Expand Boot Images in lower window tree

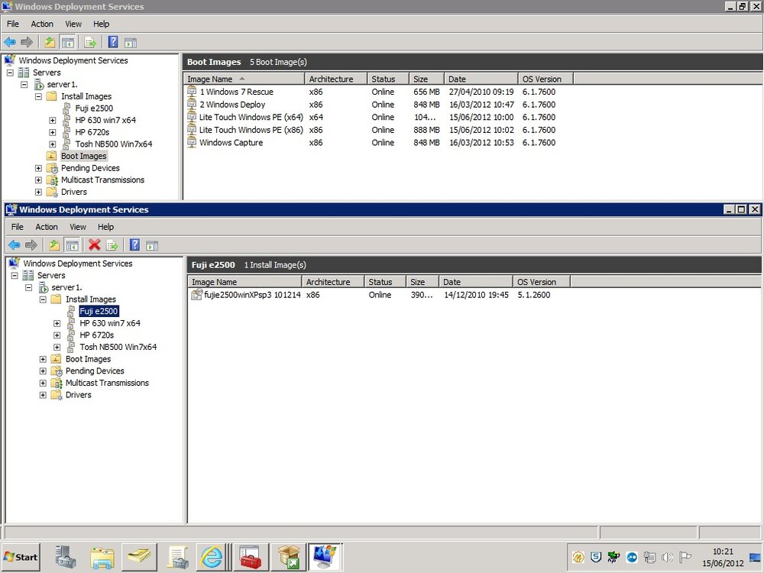(43, 359)
